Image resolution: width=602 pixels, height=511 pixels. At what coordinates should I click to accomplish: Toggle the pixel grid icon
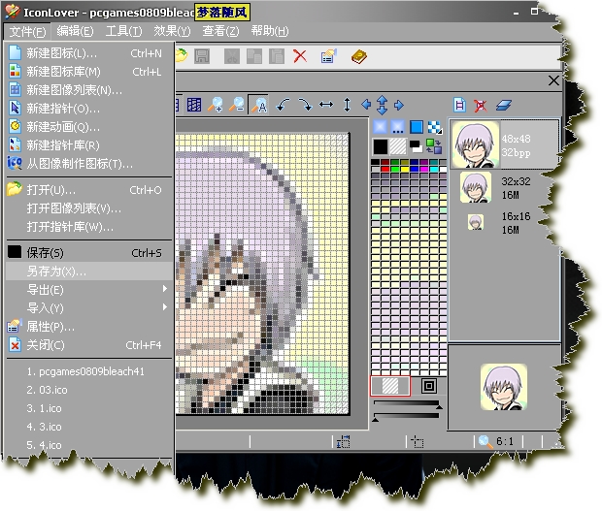coord(194,105)
